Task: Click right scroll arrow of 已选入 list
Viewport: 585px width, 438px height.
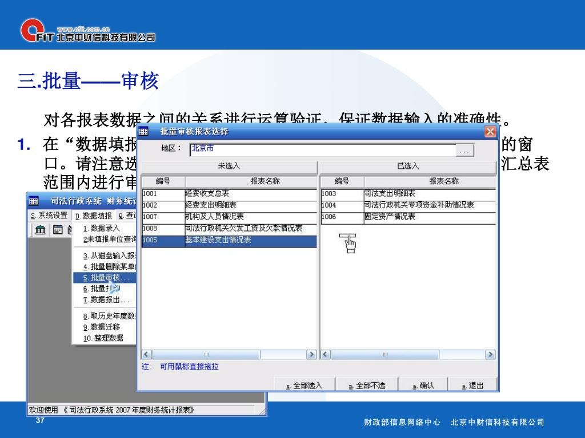Action: coord(490,355)
